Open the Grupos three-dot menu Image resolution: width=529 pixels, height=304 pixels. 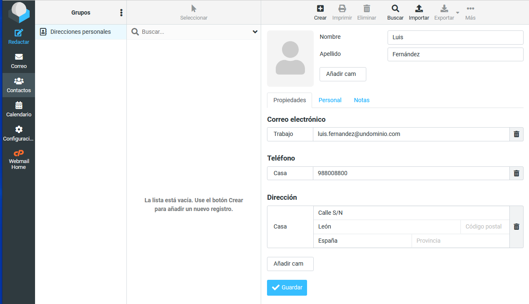pos(121,13)
